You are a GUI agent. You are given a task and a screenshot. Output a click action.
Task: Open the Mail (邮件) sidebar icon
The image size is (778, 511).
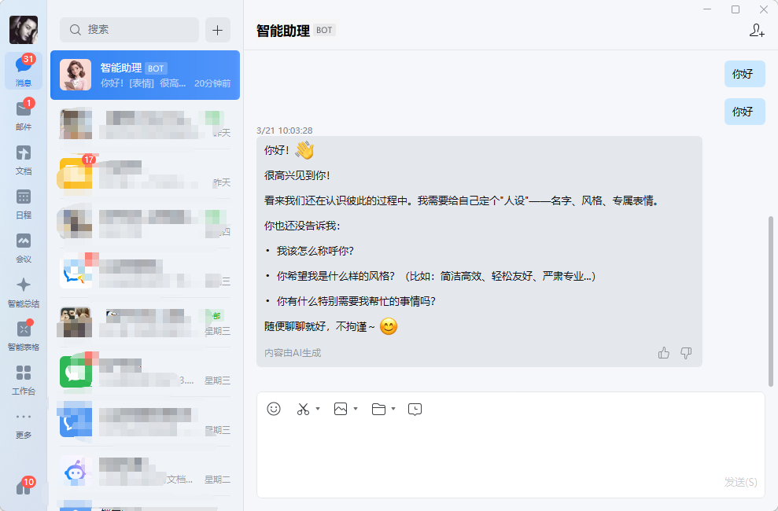coord(24,115)
